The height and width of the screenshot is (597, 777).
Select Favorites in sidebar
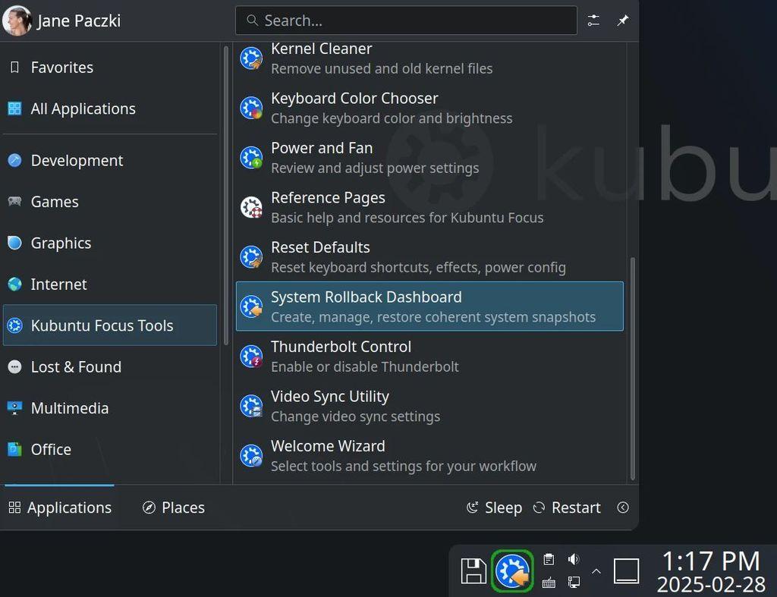click(109, 68)
